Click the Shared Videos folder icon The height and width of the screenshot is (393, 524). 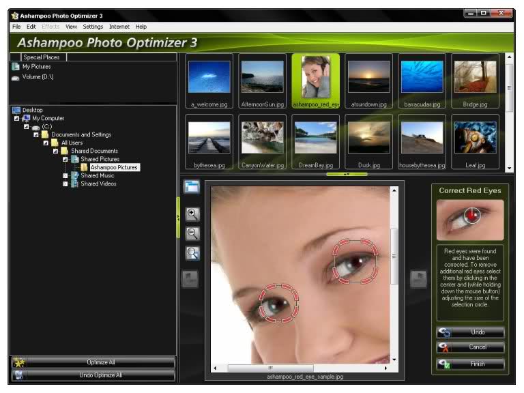[x=75, y=184]
